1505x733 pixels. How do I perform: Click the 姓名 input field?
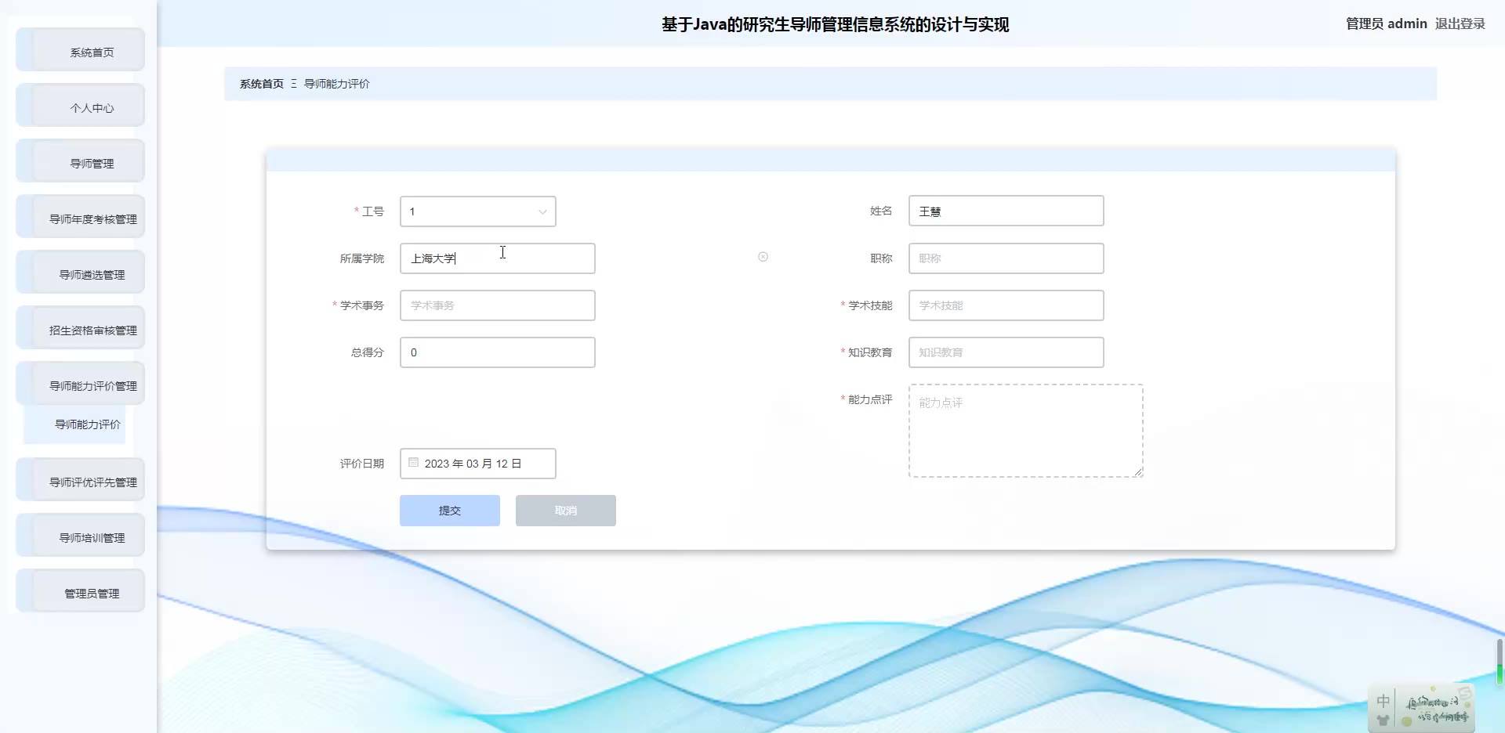pos(1006,211)
